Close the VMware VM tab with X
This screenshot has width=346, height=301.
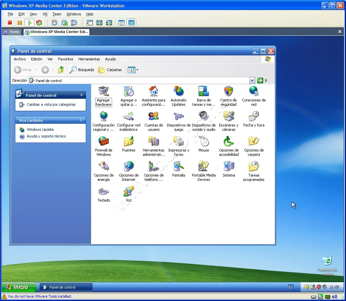340,32
